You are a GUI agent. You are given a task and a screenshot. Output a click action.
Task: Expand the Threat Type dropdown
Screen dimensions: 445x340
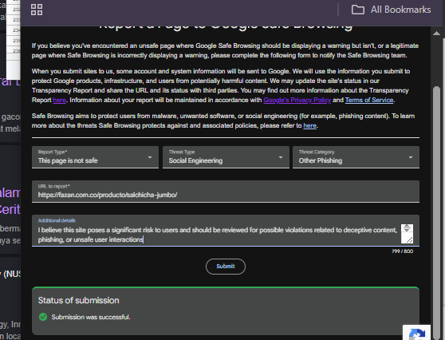(x=226, y=157)
